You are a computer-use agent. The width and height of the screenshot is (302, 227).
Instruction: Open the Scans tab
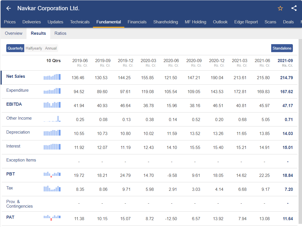270,22
